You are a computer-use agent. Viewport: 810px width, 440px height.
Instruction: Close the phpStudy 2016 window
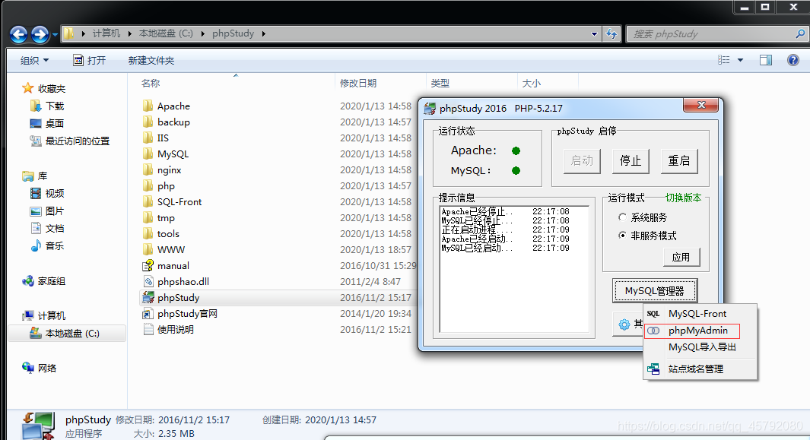[x=701, y=105]
